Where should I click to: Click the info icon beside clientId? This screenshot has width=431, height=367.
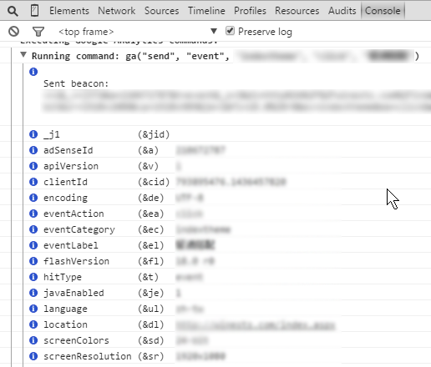(x=33, y=182)
